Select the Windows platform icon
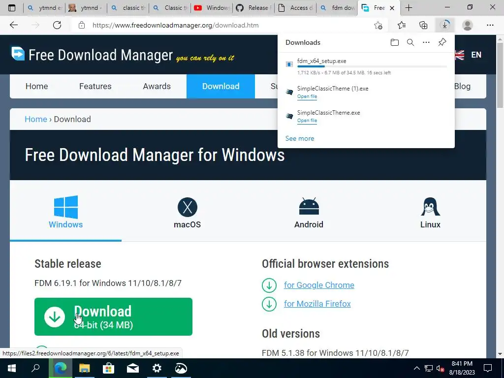 (x=66, y=207)
